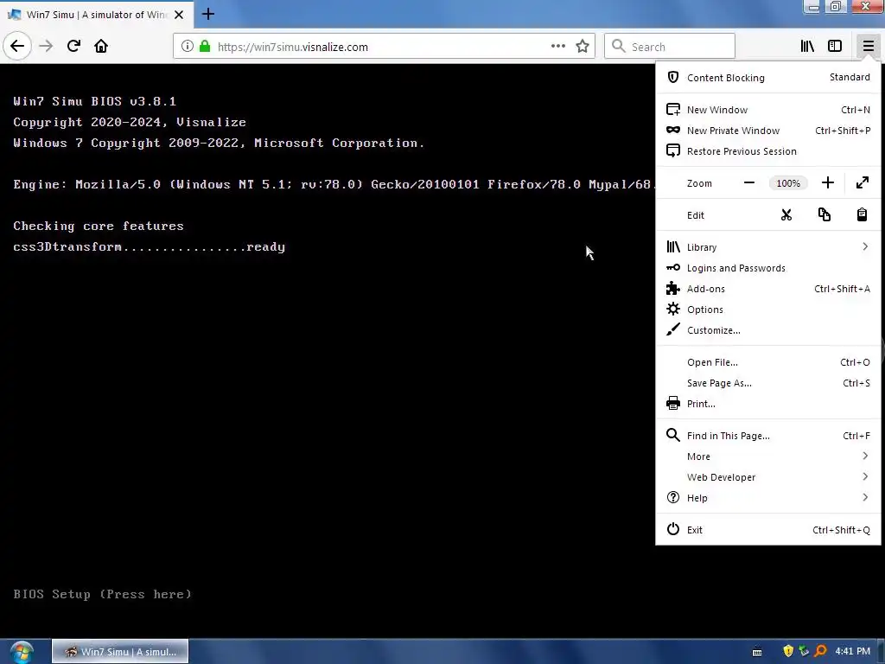Choose Find in This Page...
Image resolution: width=885 pixels, height=664 pixels.
click(x=767, y=436)
